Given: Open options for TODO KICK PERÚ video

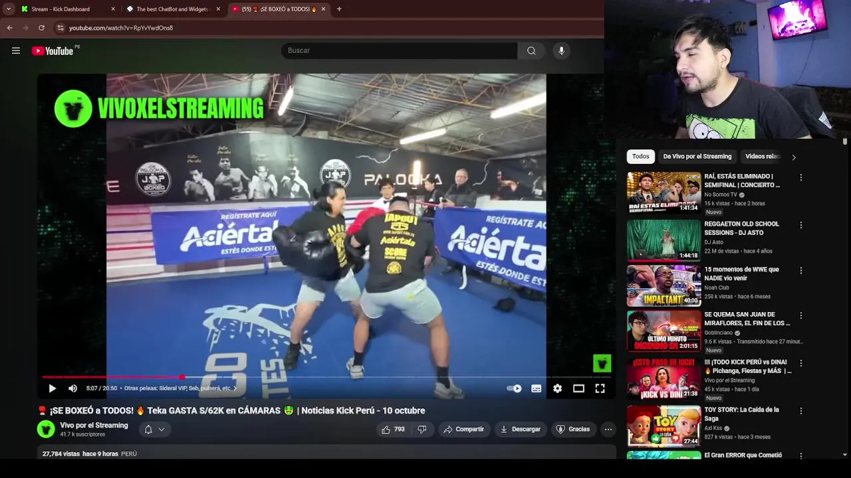Looking at the screenshot, I should (801, 363).
